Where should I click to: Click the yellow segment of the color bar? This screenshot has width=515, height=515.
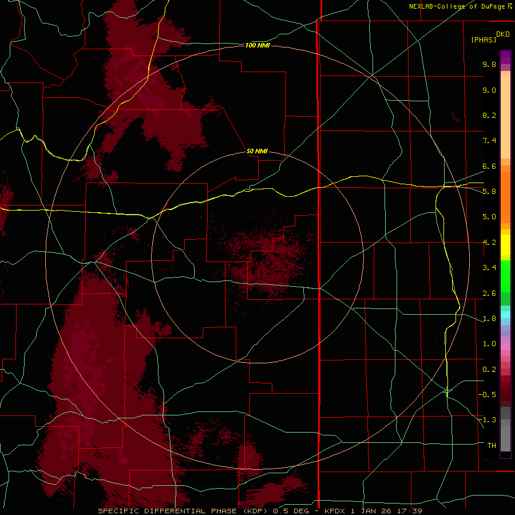(x=505, y=245)
